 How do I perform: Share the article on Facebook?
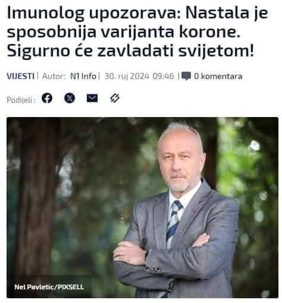pyautogui.click(x=47, y=98)
